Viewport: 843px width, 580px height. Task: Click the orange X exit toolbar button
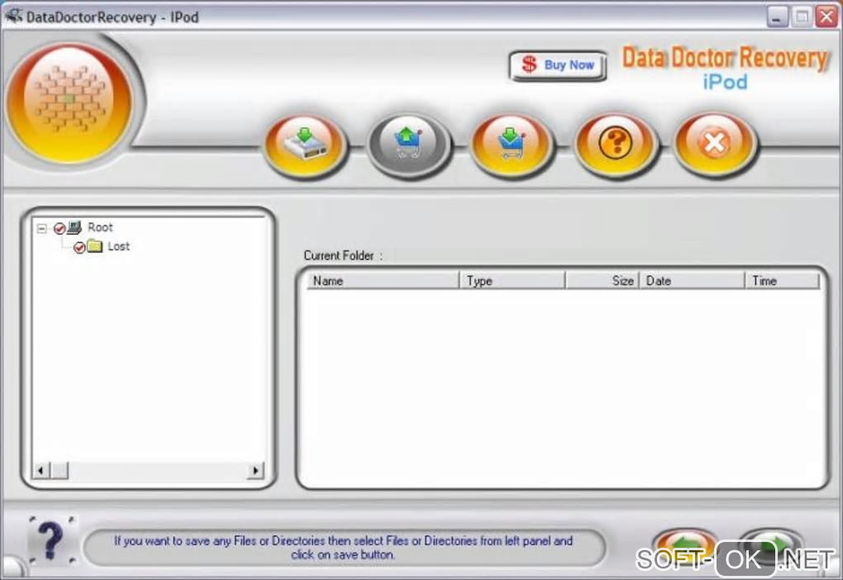point(715,144)
